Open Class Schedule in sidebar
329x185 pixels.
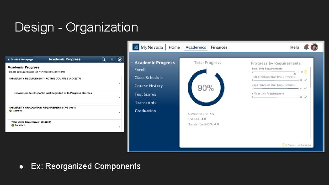pos(149,78)
